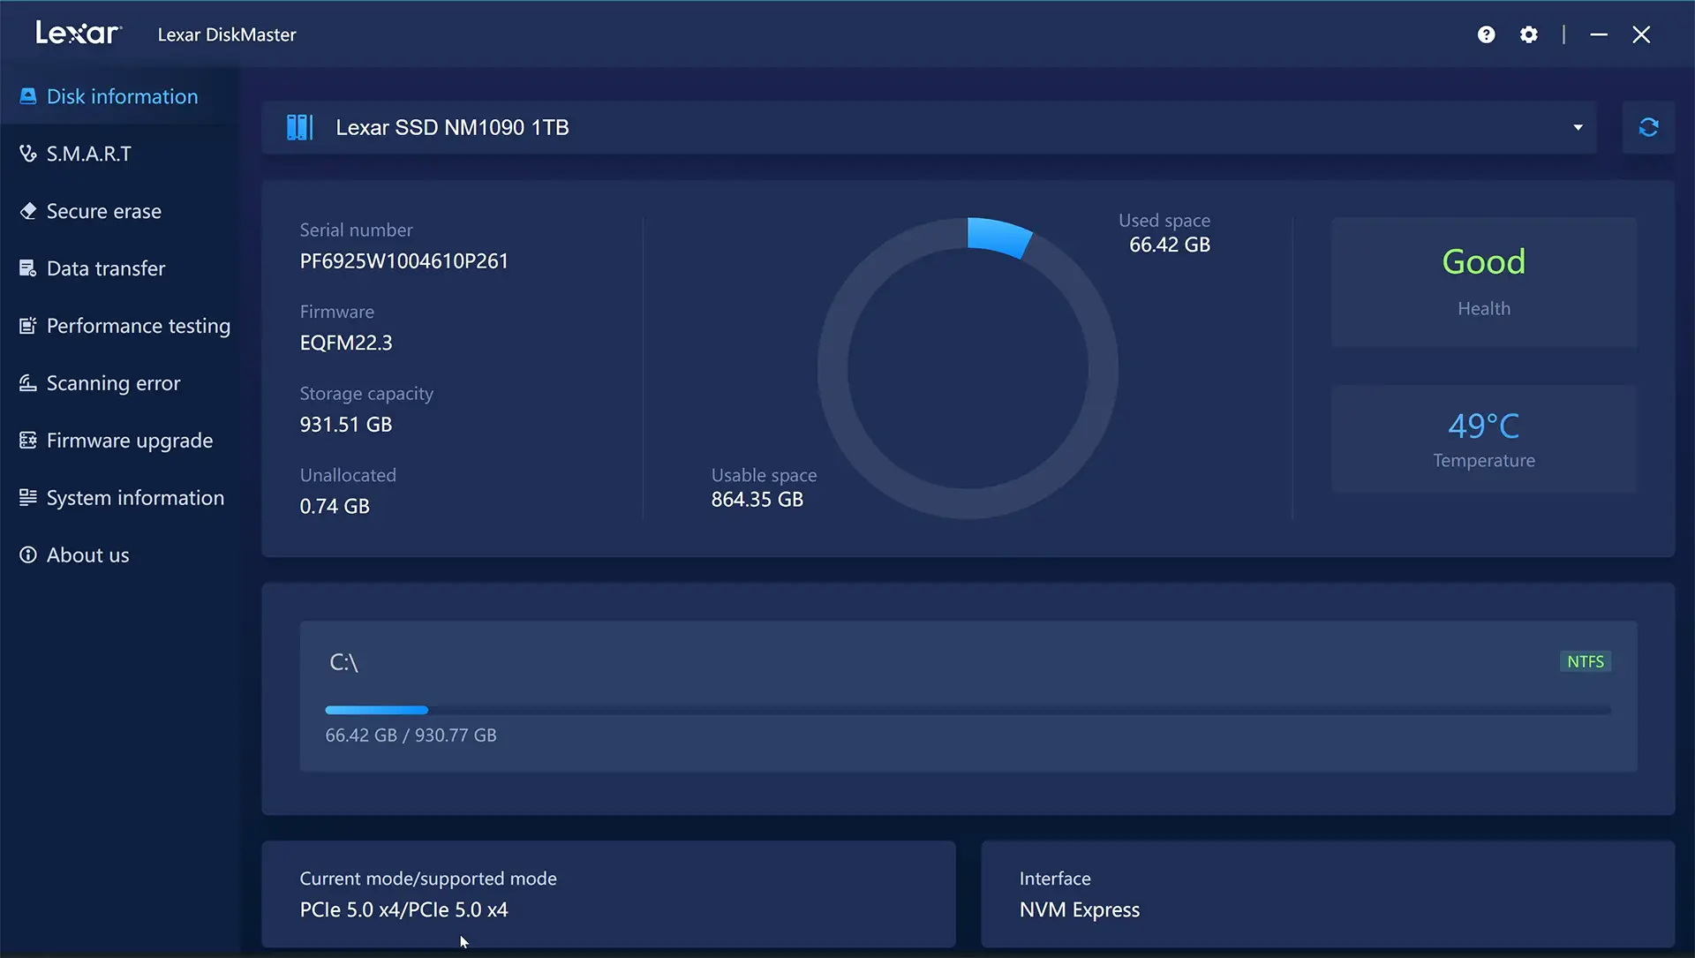This screenshot has height=958, width=1695.
Task: Open the Lexar SSD NM1090 1TB dropdown
Action: (929, 127)
